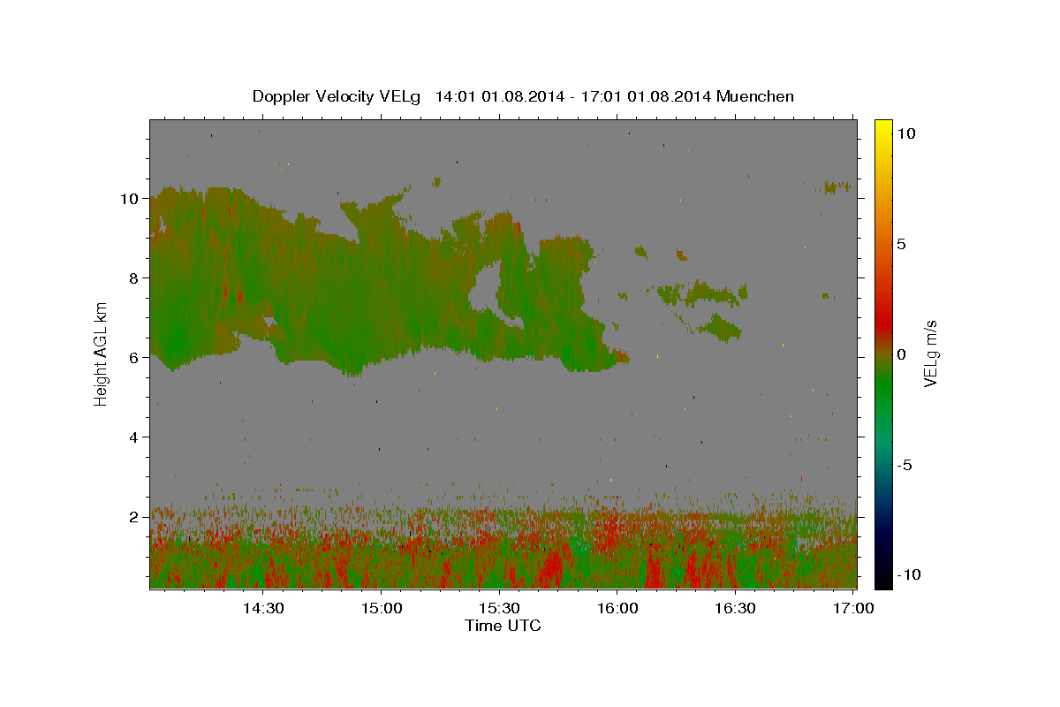The width and height of the screenshot is (1060, 707).
Task: Click the 'Muenchen' location text in the title
Action: click(755, 96)
